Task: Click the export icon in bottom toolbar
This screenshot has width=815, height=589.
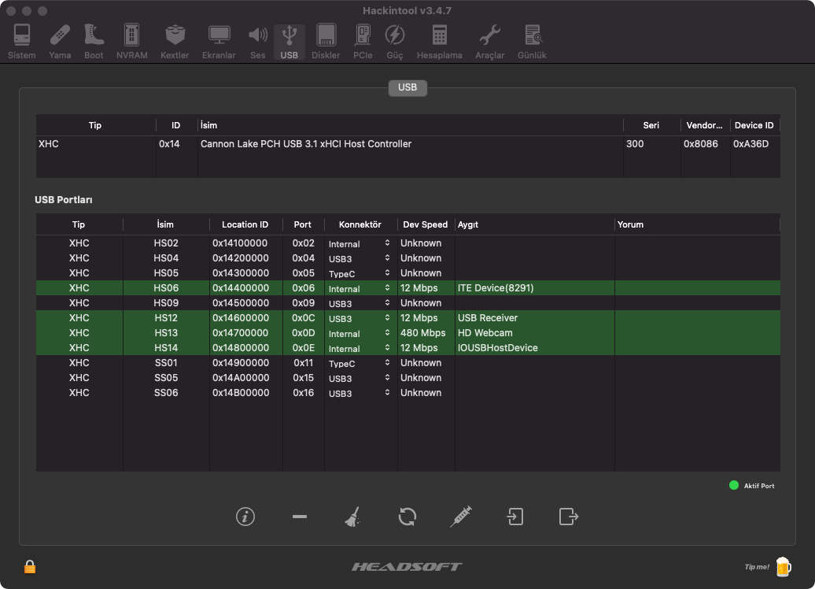Action: click(568, 517)
